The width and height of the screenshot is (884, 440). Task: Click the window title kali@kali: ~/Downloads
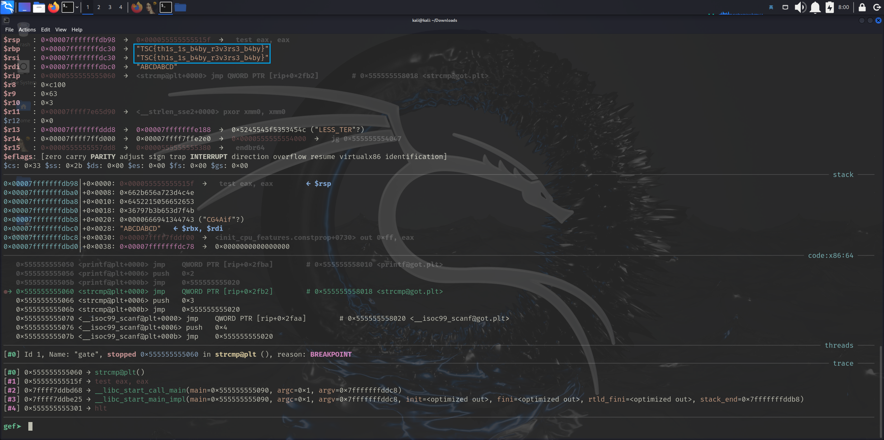435,20
